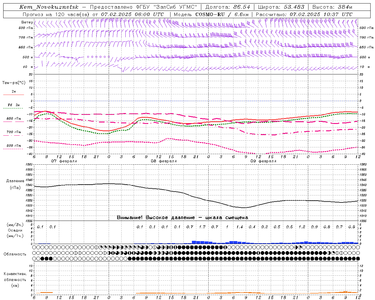
Task: Select the 3-hour precipitation value 0.4
Action: pos(252,227)
